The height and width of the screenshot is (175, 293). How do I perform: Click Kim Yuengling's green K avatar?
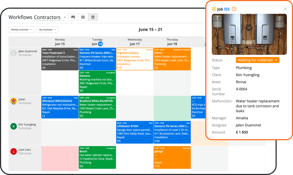[13, 126]
